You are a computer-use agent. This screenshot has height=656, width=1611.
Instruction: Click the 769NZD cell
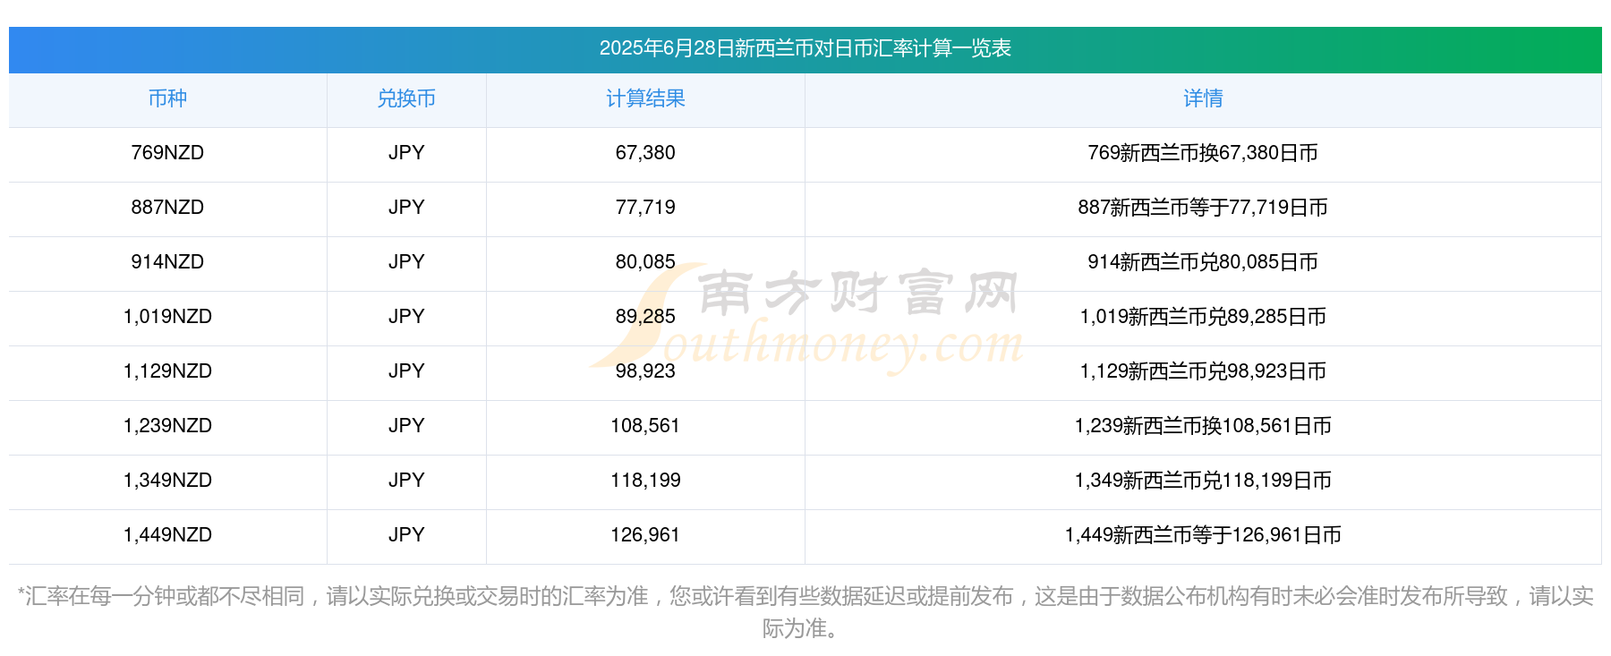point(167,153)
